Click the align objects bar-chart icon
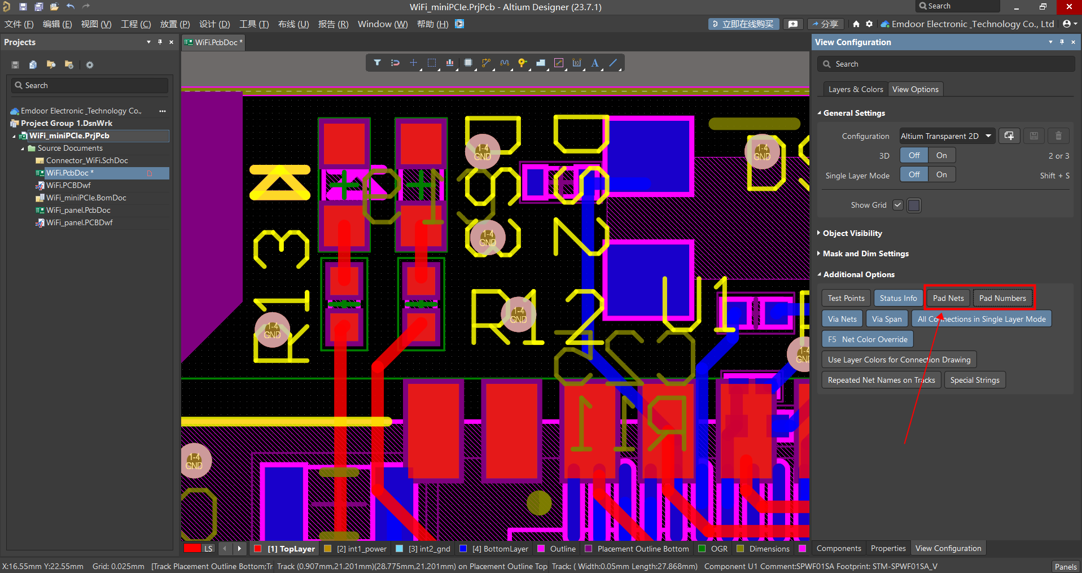 [450, 63]
